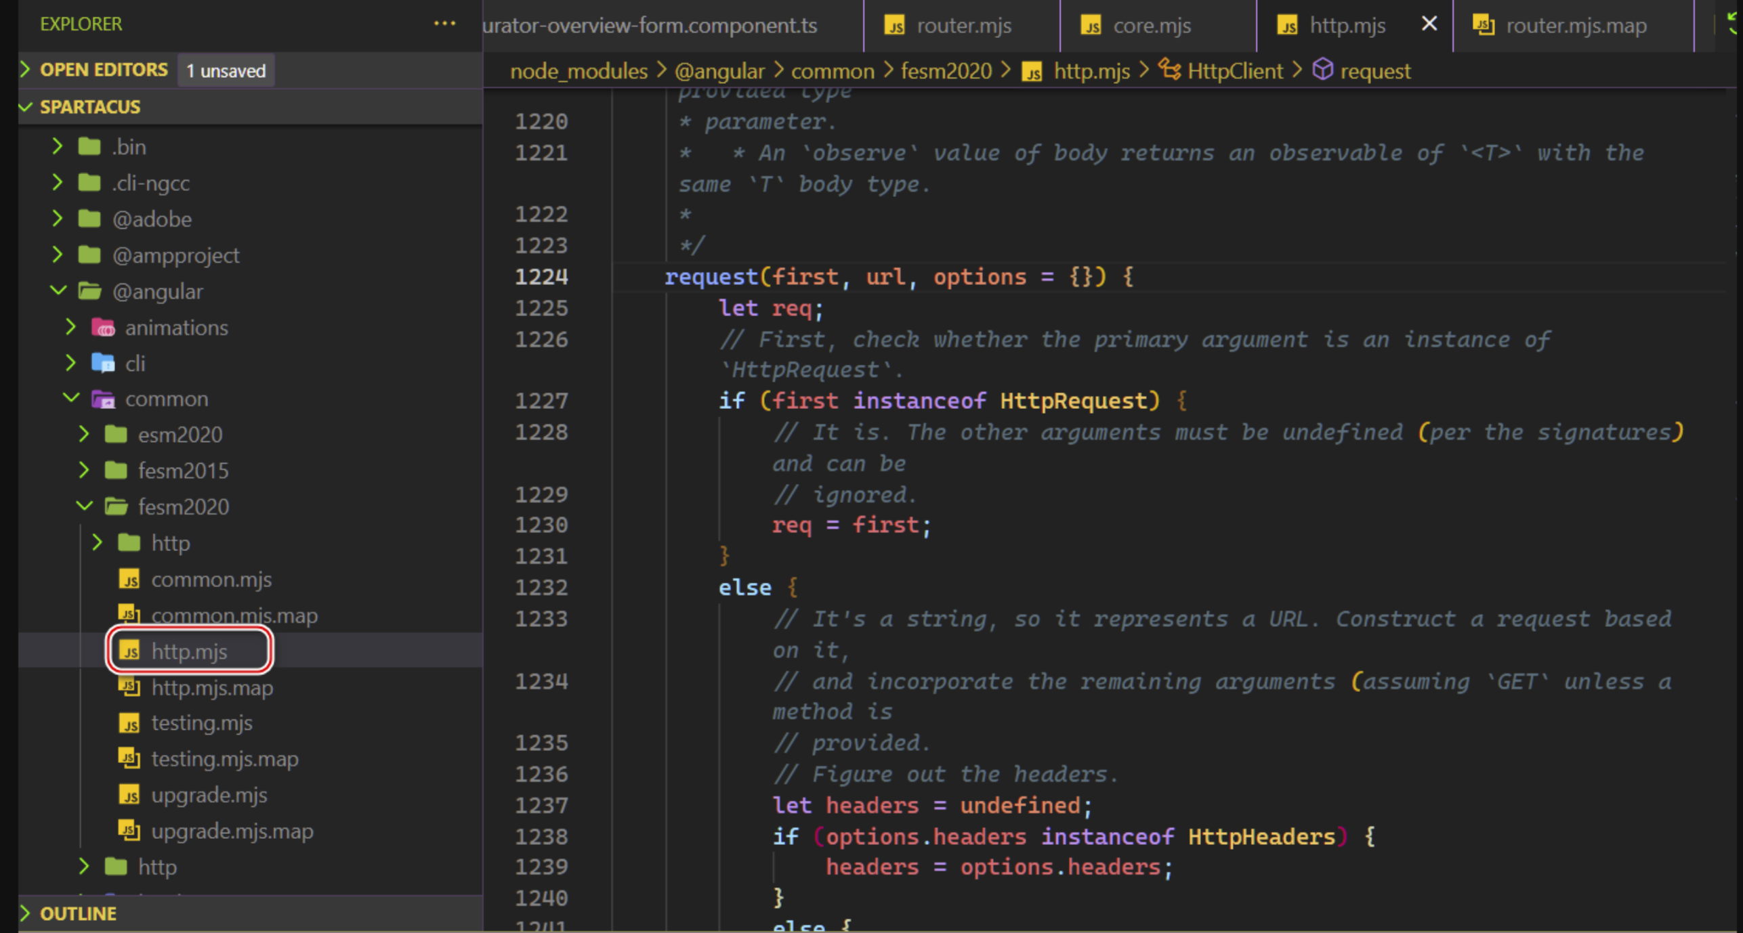Switch to the router.mjs tab
The image size is (1743, 933).
point(963,26)
